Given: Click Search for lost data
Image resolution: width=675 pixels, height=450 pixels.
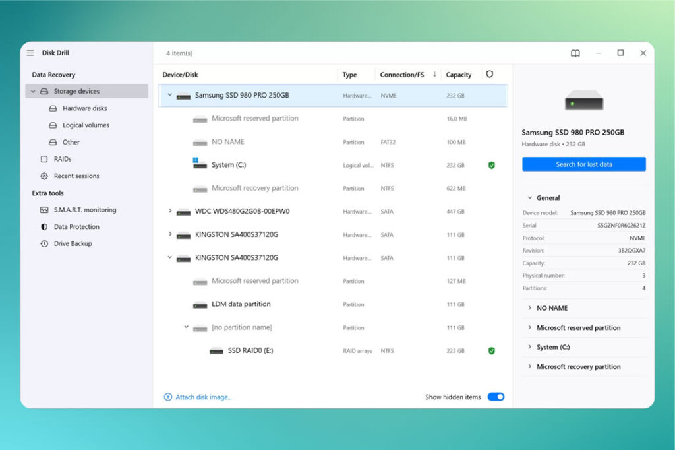Looking at the screenshot, I should tap(583, 164).
